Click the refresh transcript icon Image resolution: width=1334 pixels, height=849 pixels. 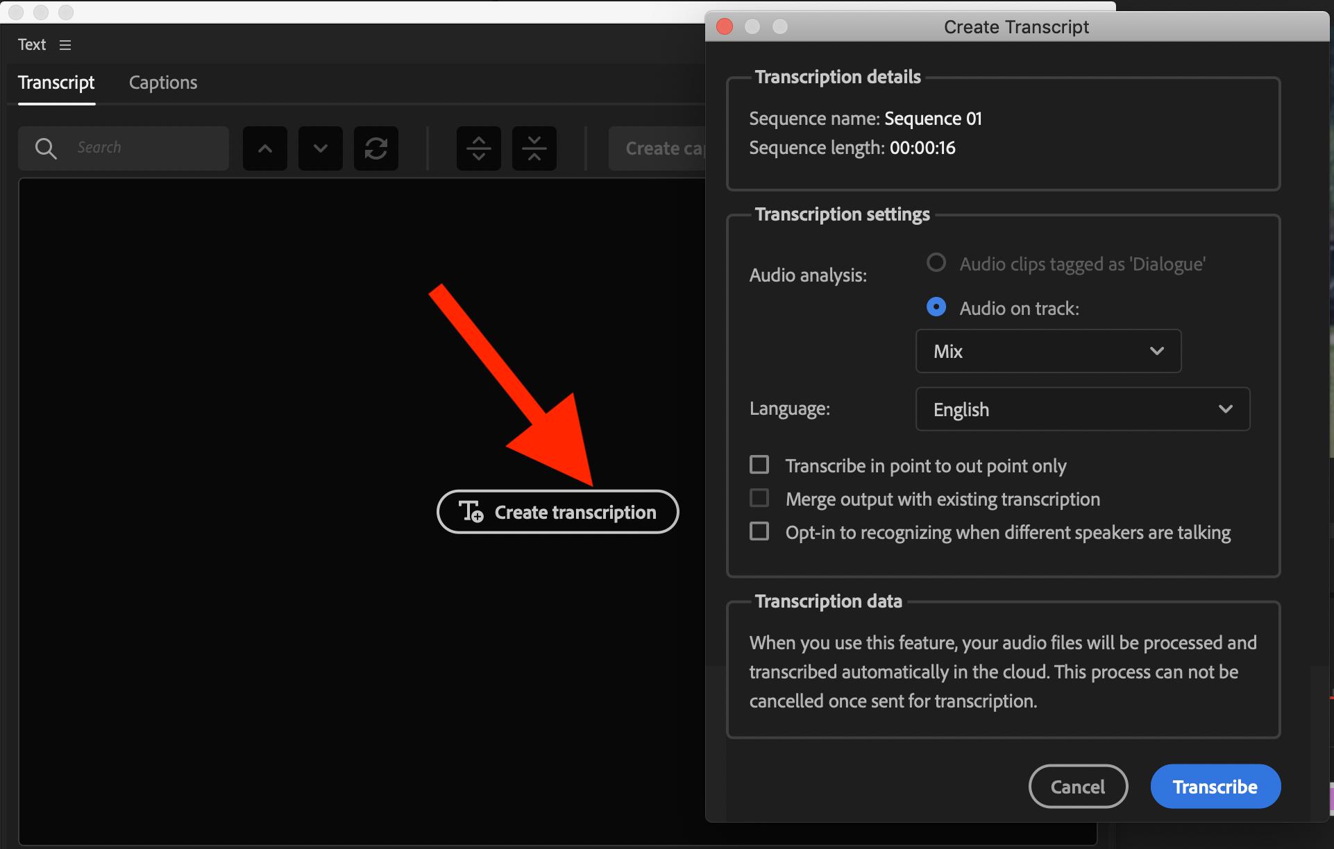375,148
